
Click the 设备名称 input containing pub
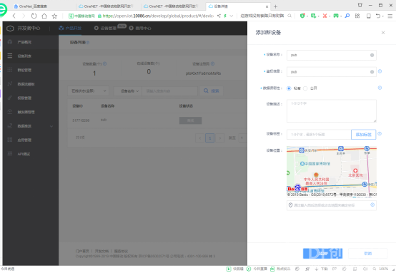(332, 55)
